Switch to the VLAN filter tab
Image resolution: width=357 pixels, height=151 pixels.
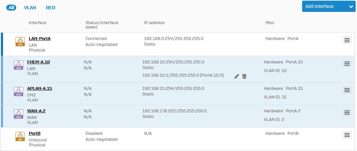pos(30,8)
